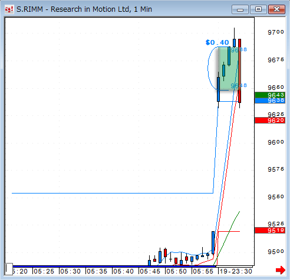Image resolution: width=290 pixels, height=280 pixels.
Task: Click the 05:45 time axis label
Action: pos(150,271)
